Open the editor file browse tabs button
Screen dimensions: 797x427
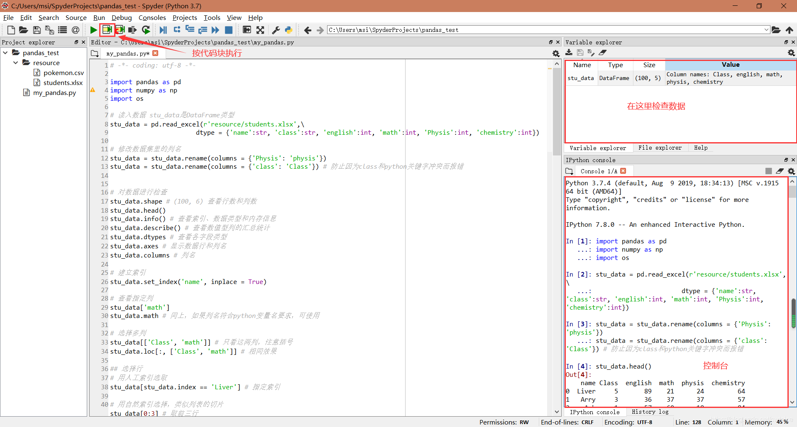click(95, 53)
